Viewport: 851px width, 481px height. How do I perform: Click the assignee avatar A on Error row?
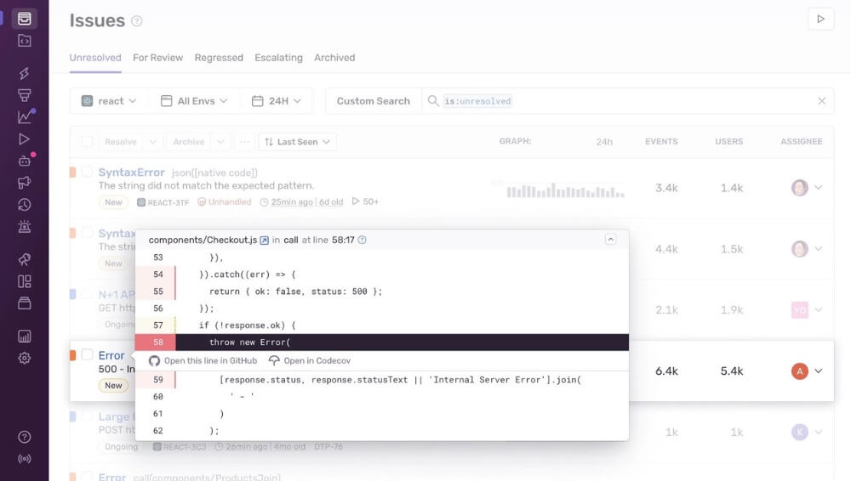[799, 371]
